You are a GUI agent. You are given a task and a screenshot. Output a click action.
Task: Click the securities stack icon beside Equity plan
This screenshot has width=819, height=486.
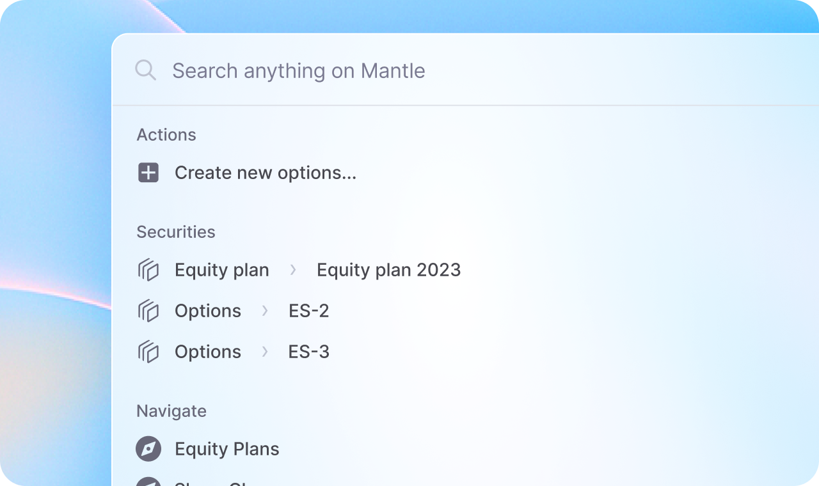pyautogui.click(x=148, y=270)
